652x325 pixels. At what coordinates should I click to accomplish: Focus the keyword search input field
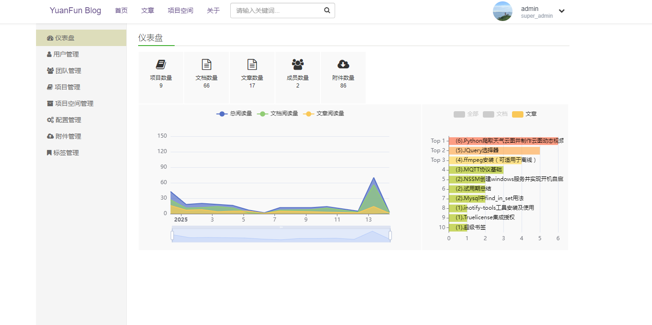pyautogui.click(x=276, y=10)
